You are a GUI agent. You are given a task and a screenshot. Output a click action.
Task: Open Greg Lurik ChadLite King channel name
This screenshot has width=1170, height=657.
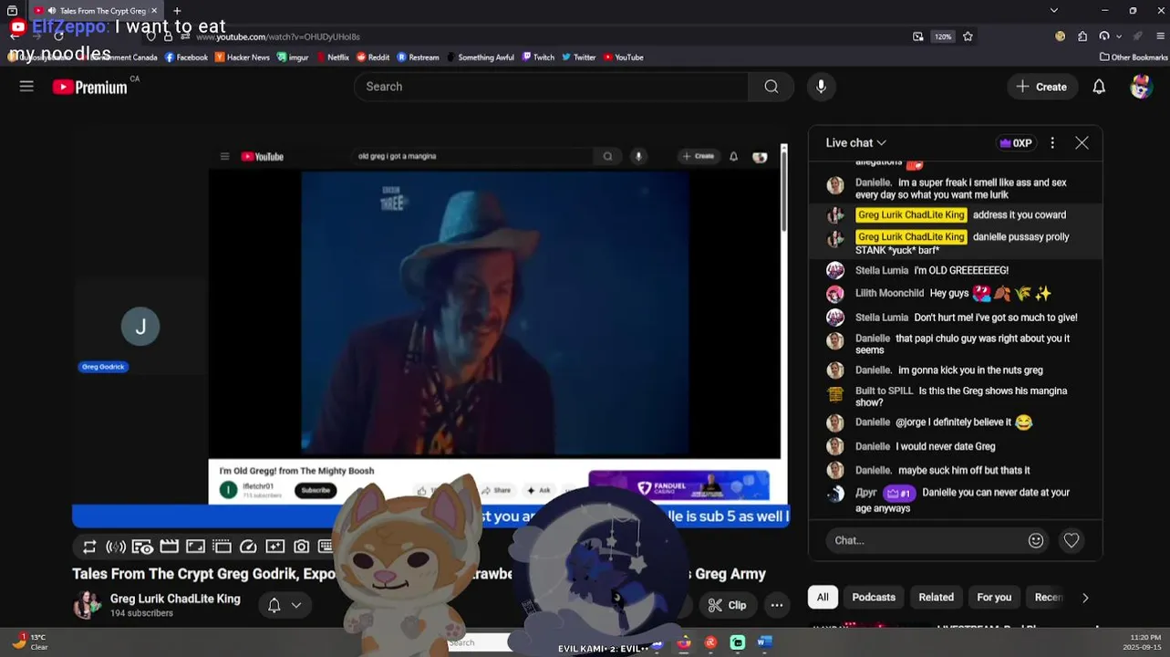(175, 599)
